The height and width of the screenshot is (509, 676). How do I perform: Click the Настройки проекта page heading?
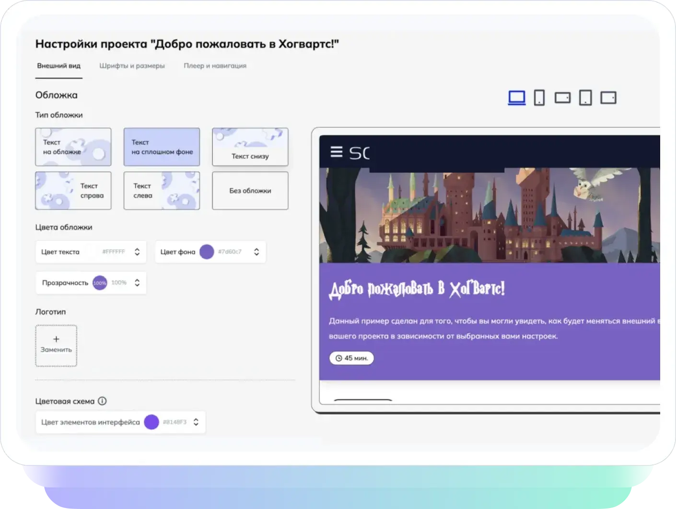(x=187, y=44)
